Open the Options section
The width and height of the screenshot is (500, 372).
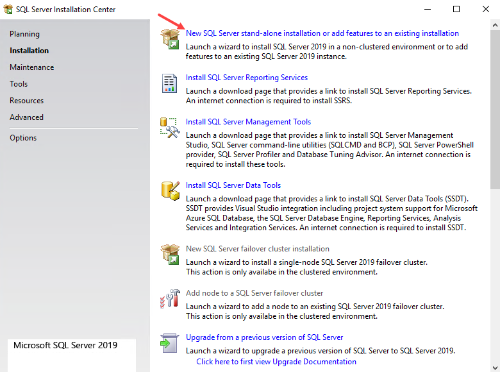[x=23, y=137]
